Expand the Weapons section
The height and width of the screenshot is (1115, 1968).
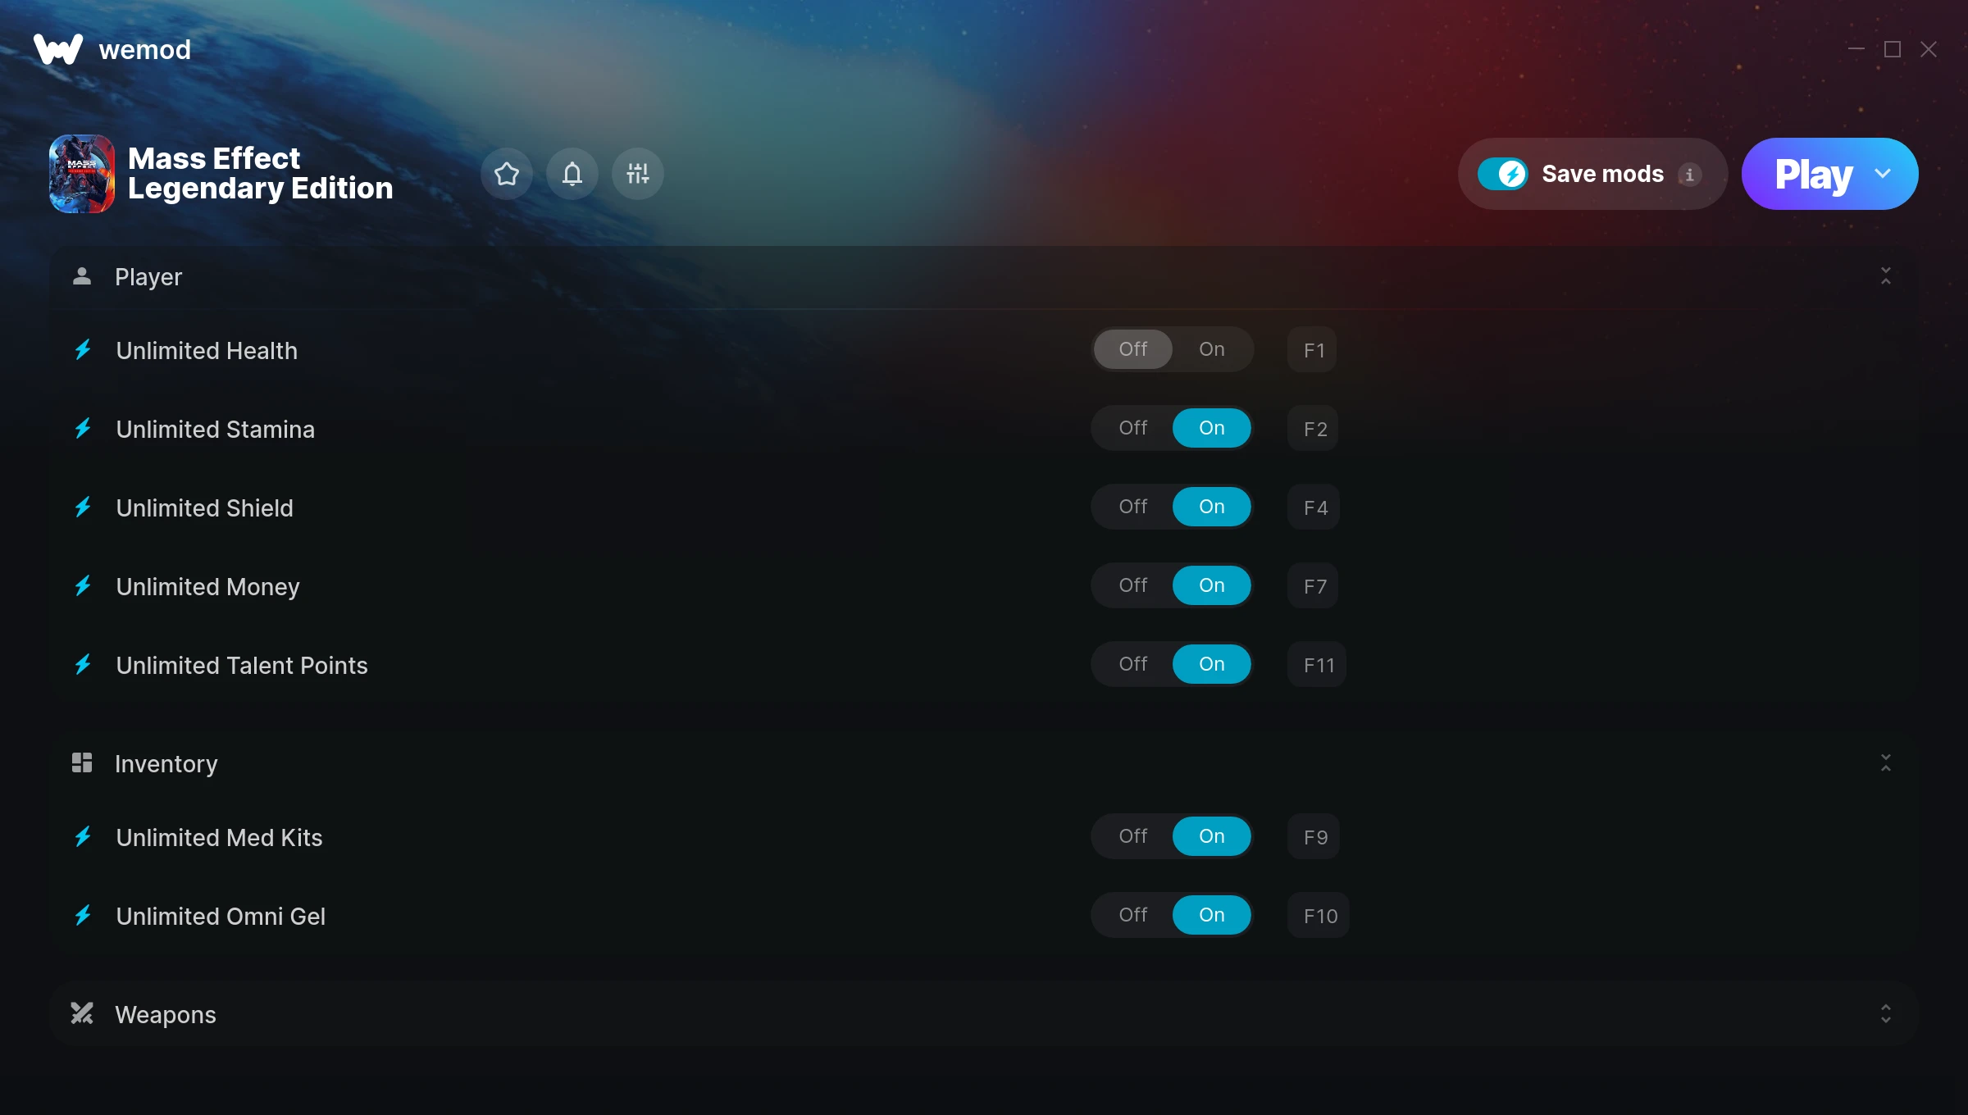point(1886,1014)
